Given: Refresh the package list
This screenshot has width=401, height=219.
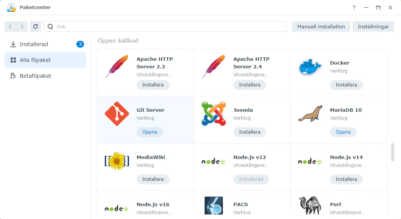Looking at the screenshot, I should (36, 26).
